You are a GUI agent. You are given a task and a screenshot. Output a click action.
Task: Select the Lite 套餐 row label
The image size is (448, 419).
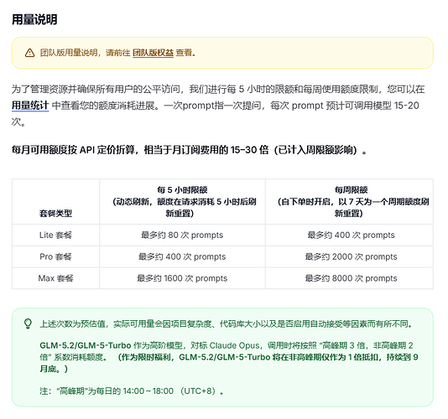[x=55, y=235]
